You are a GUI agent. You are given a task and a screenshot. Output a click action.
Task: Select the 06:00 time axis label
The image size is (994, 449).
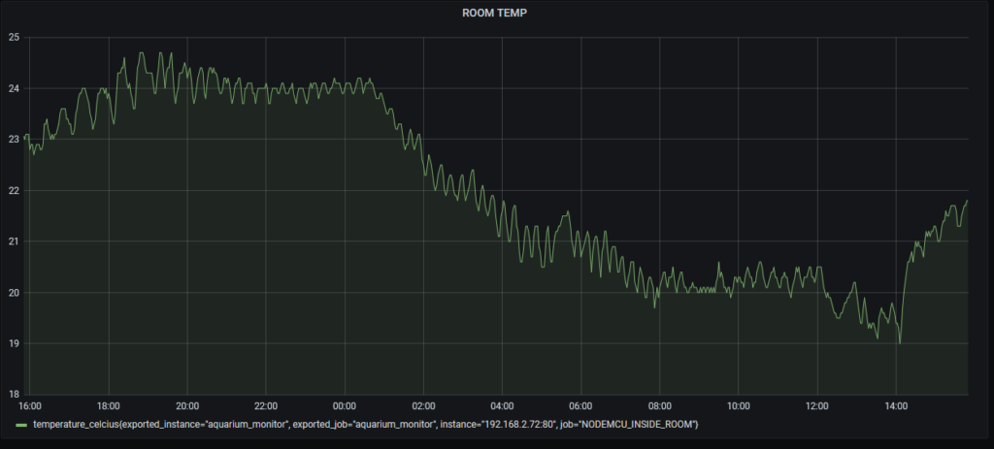tap(580, 405)
